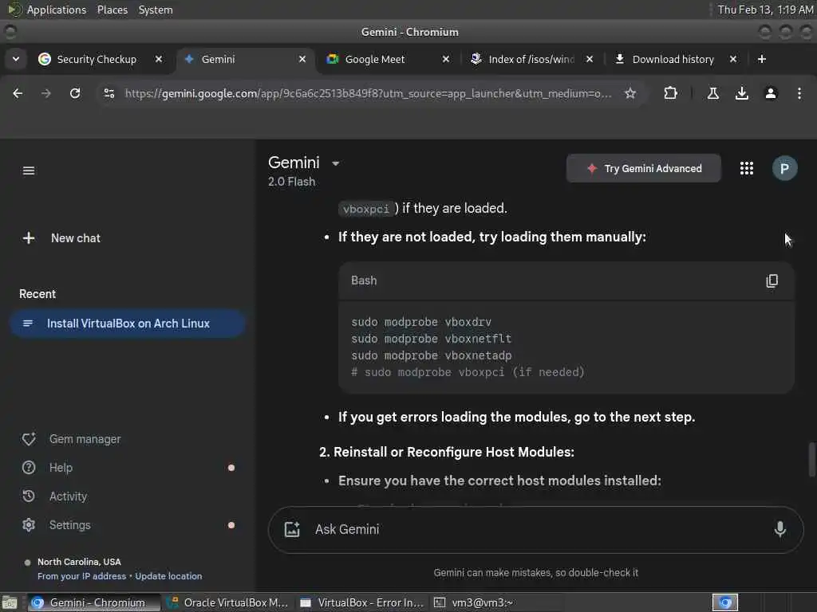The width and height of the screenshot is (817, 612).
Task: Go forward in browser history
Action: (x=45, y=93)
